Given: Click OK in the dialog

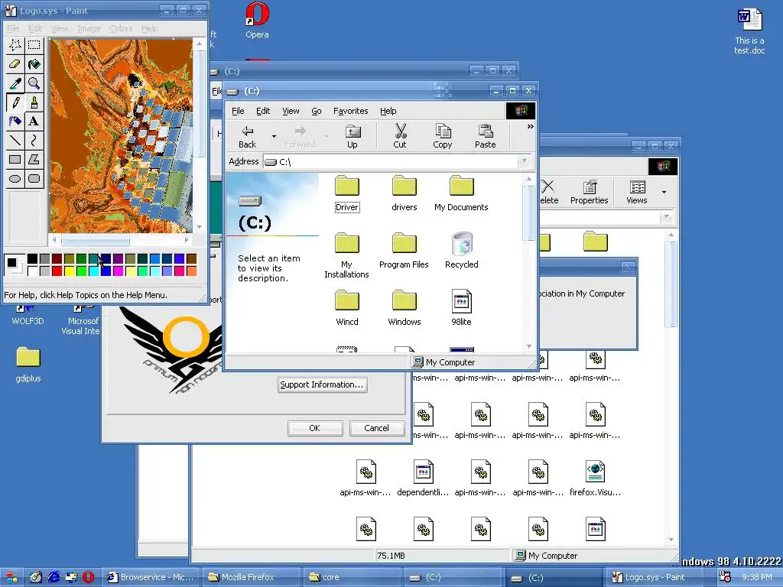Looking at the screenshot, I should tap(314, 428).
